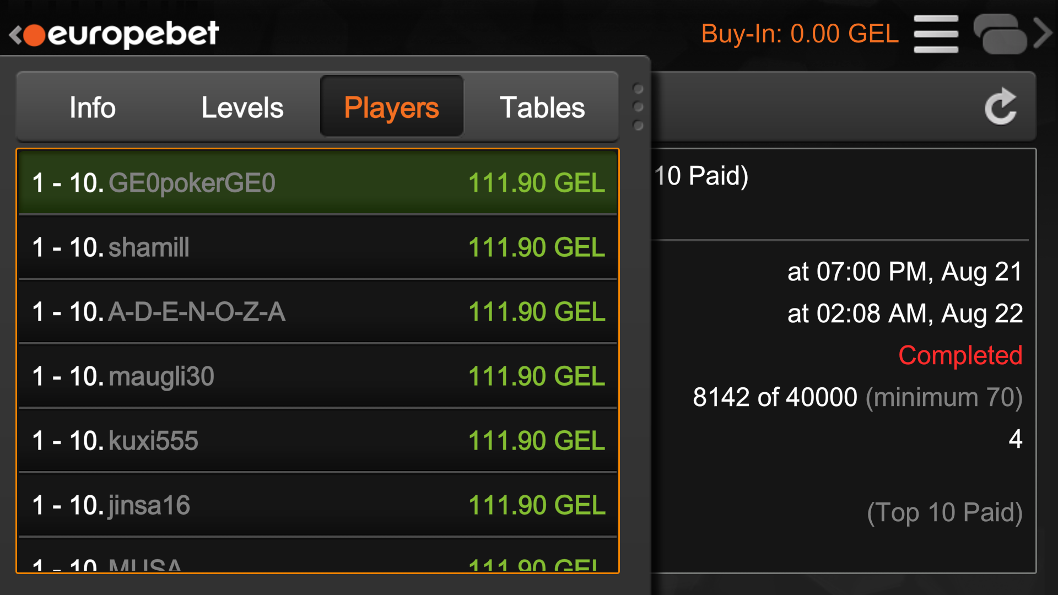The width and height of the screenshot is (1058, 595).
Task: Open the chat bubbles icon
Action: click(1000, 34)
